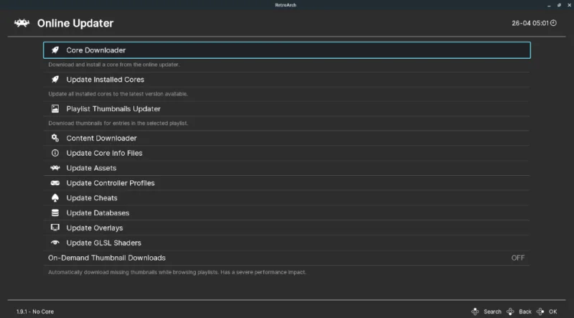Open the Core Downloader entry

tap(286, 50)
